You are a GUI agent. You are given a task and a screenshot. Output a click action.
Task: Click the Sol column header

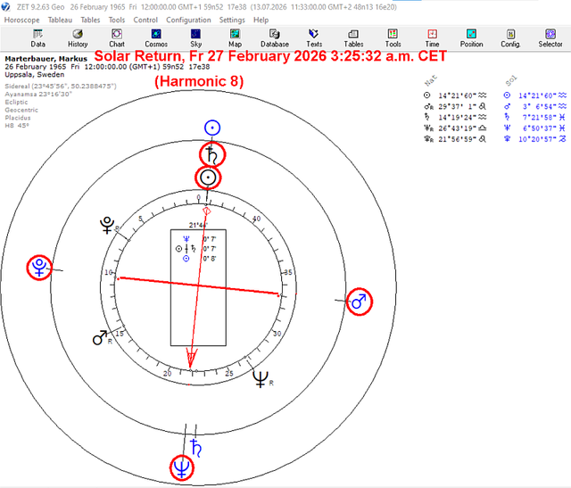coord(511,80)
